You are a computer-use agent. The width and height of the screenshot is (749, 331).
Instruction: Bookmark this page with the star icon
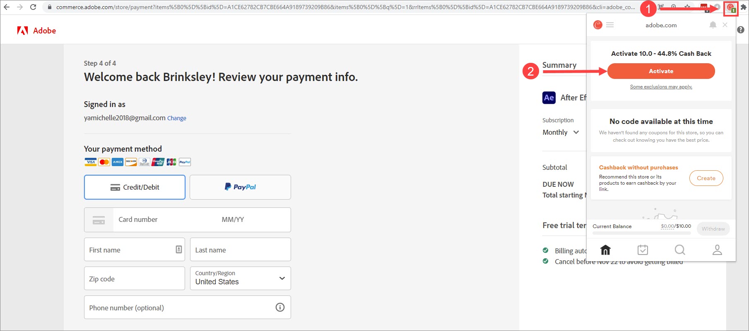pos(687,7)
